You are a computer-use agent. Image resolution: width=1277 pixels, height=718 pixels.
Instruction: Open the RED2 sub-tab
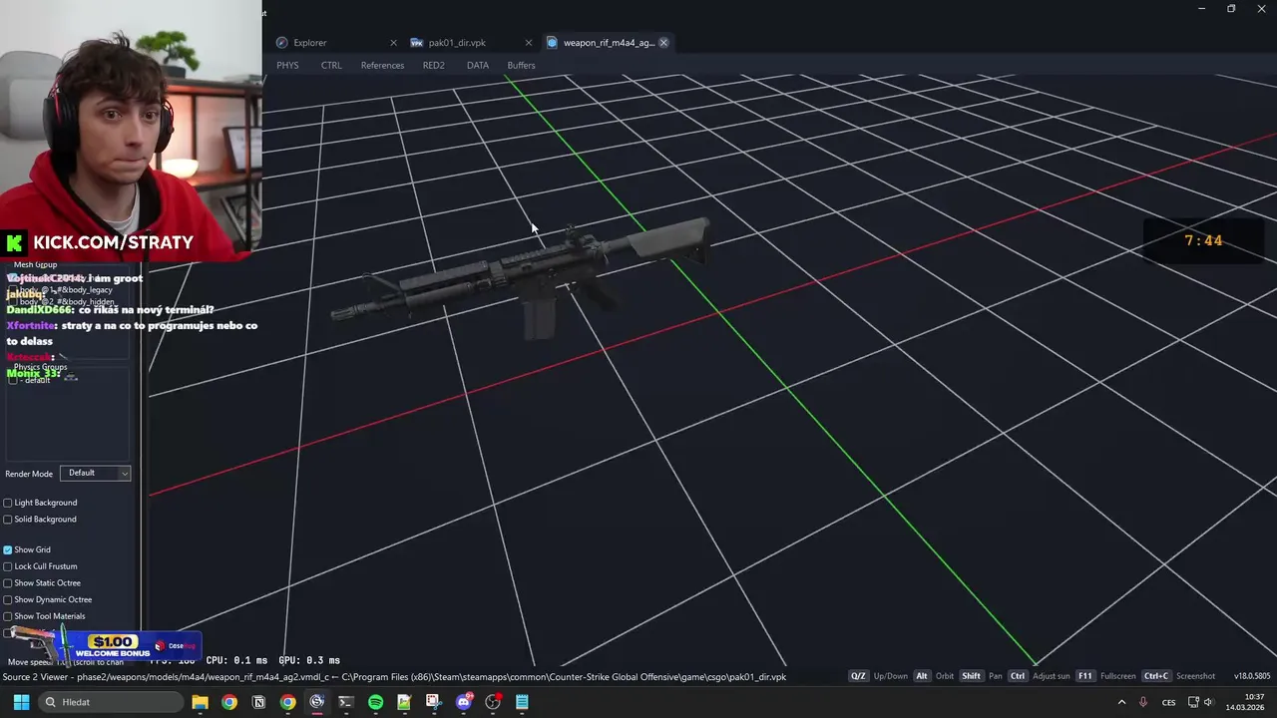pos(433,66)
